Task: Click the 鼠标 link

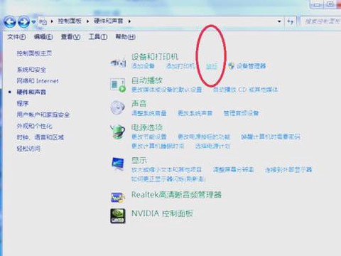Action: pyautogui.click(x=212, y=66)
